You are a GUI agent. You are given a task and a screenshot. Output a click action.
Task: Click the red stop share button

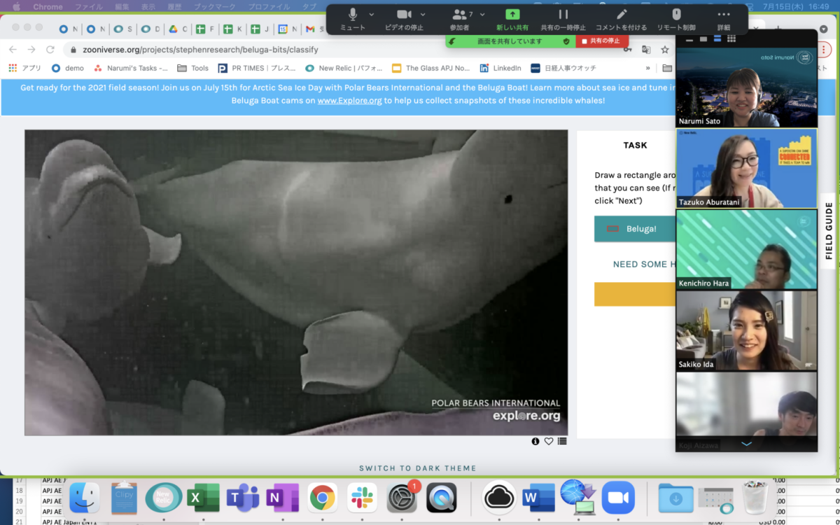(602, 41)
